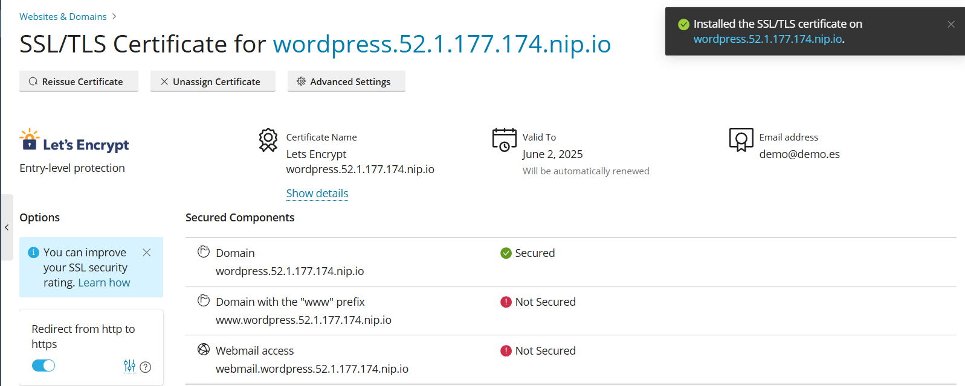
Task: Toggle Redirect from http to https
Action: pos(44,365)
